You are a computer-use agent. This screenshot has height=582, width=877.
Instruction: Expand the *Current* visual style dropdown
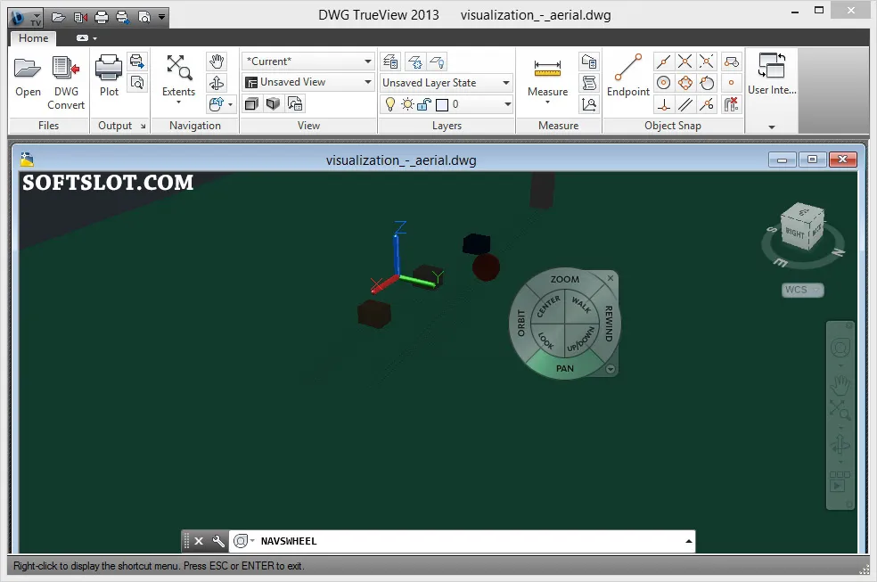click(x=367, y=61)
